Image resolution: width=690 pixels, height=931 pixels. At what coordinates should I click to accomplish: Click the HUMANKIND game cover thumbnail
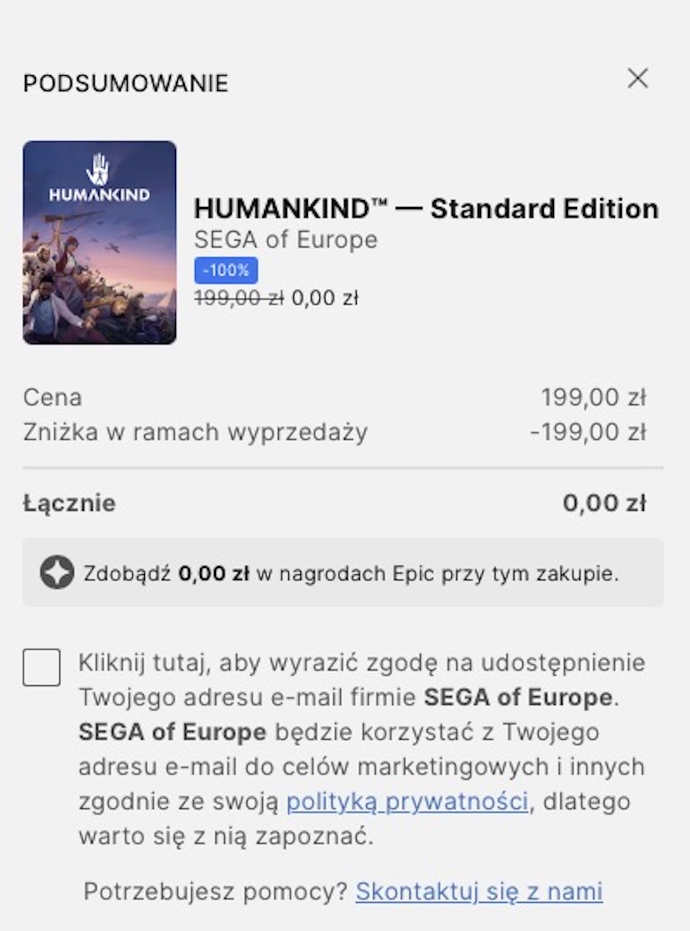click(x=99, y=242)
